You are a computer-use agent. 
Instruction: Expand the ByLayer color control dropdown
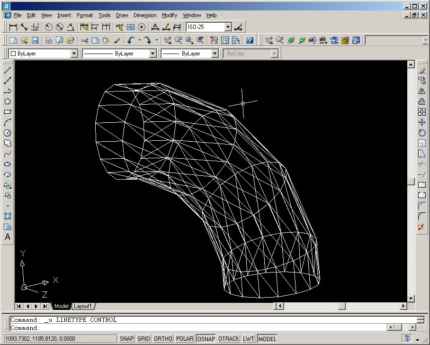click(74, 54)
